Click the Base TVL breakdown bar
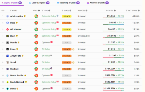This screenshot has width=145, height=92. point(113,24)
